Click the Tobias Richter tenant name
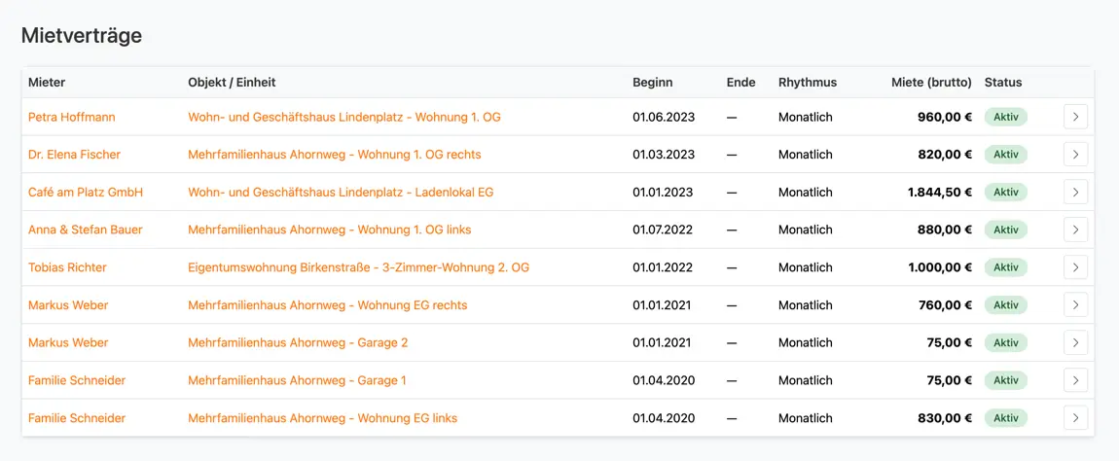The image size is (1119, 461). pyautogui.click(x=67, y=267)
